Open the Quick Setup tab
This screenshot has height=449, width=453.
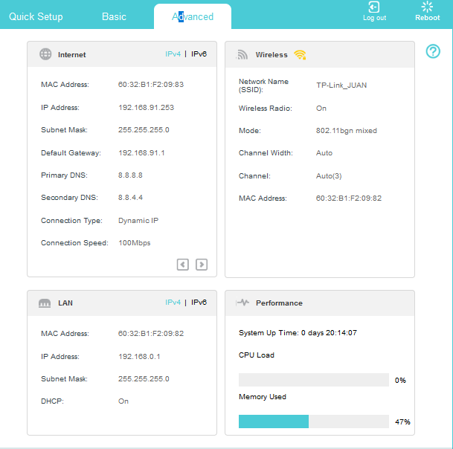36,16
